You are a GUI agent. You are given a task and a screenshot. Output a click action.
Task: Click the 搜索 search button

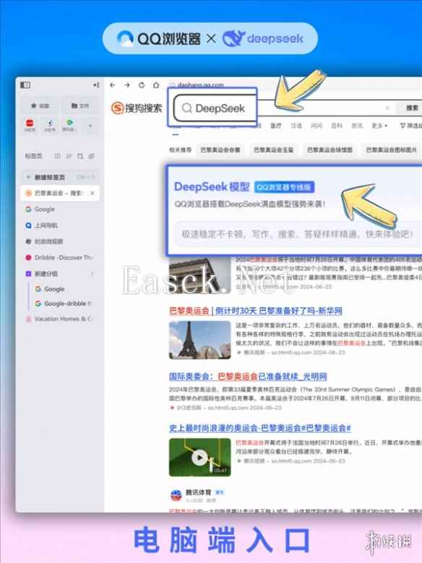coord(412,108)
